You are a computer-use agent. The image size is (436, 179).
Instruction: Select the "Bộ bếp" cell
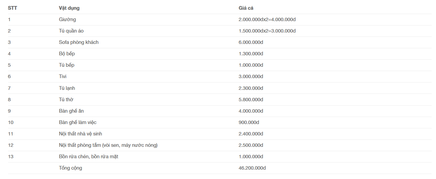(x=67, y=54)
